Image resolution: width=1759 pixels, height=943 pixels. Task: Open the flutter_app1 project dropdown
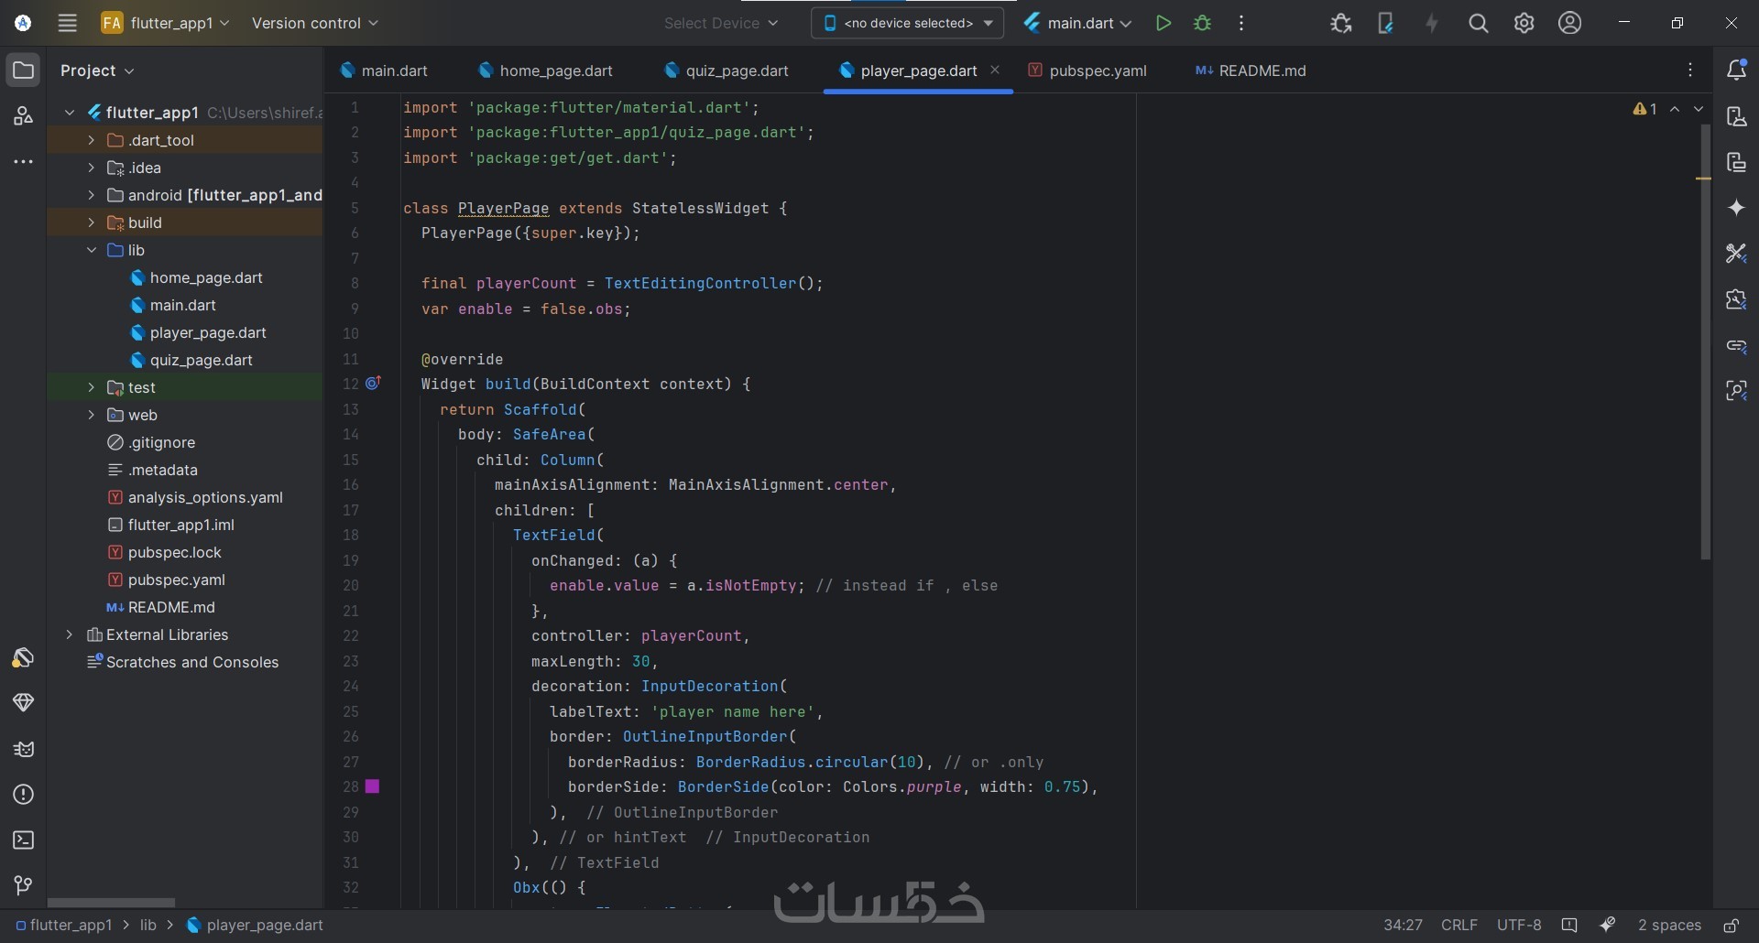tap(166, 23)
